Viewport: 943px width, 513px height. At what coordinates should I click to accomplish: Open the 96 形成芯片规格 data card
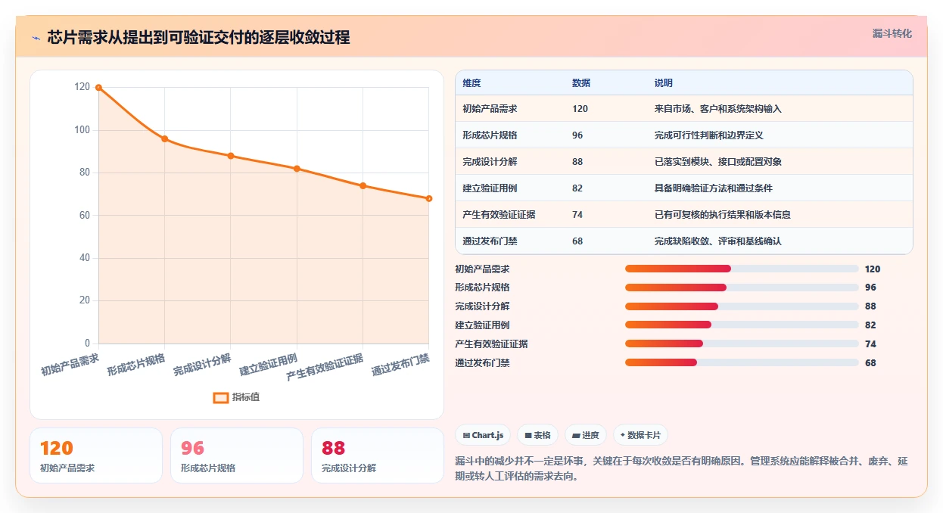[x=237, y=455]
